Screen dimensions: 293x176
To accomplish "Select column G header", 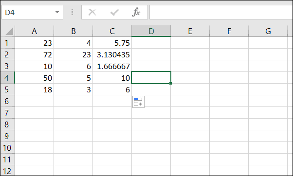I will pyautogui.click(x=268, y=31).
